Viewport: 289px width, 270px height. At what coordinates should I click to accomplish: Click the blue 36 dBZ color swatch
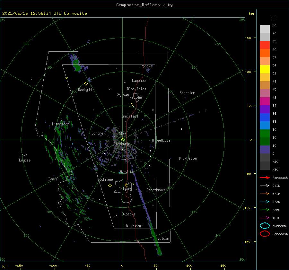click(265, 118)
